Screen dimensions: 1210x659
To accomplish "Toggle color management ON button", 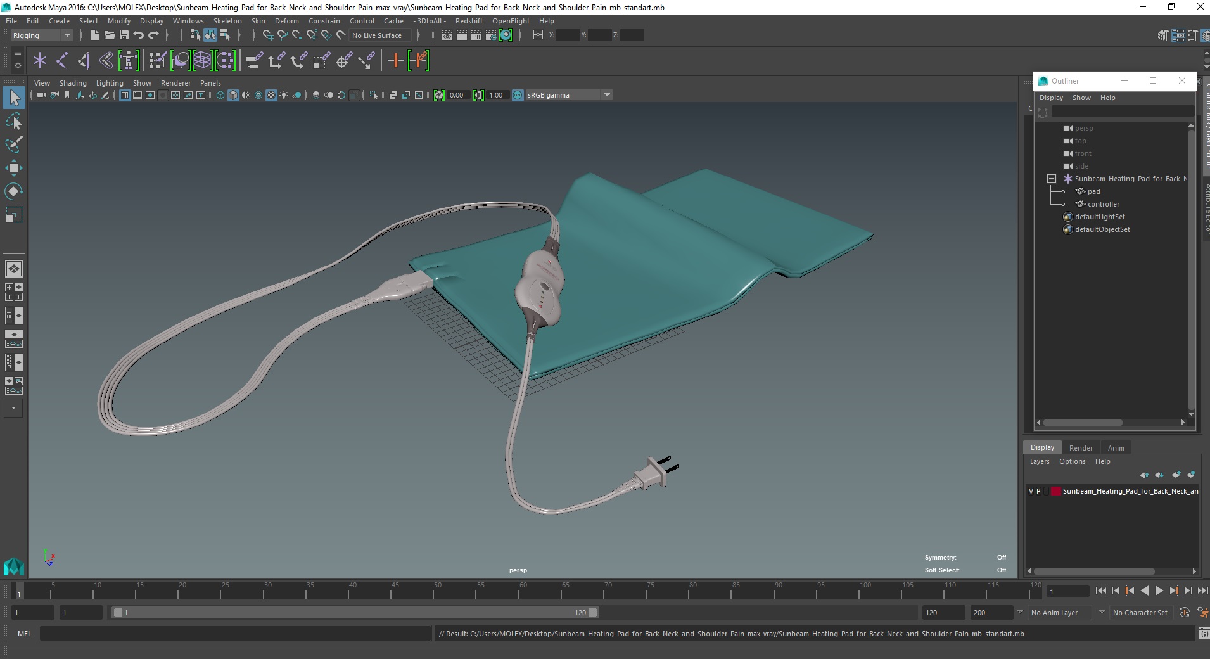I will 518,95.
